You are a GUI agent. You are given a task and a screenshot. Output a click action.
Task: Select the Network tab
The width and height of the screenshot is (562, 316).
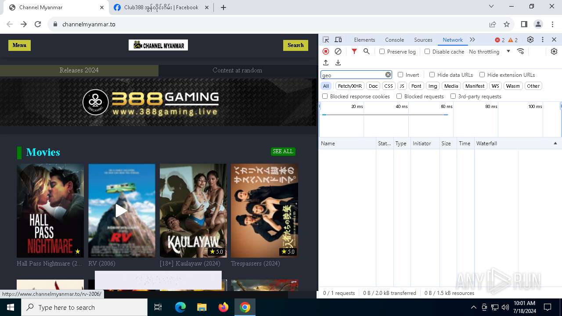[x=453, y=39]
